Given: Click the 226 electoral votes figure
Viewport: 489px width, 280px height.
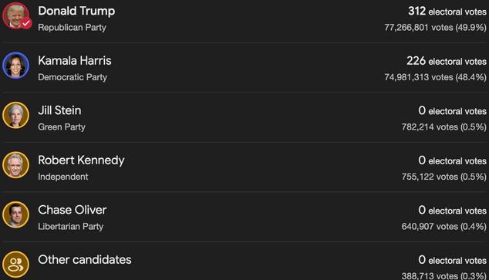Looking at the screenshot, I should [x=447, y=61].
